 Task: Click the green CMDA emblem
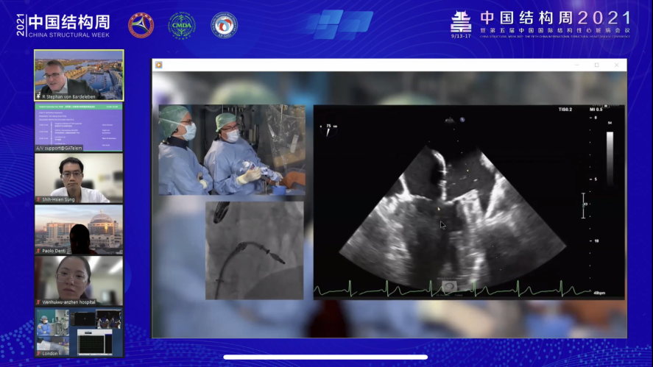point(182,26)
